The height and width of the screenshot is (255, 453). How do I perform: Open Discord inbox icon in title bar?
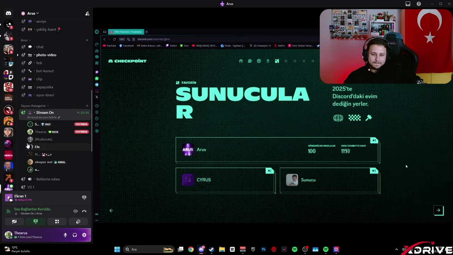point(408,4)
